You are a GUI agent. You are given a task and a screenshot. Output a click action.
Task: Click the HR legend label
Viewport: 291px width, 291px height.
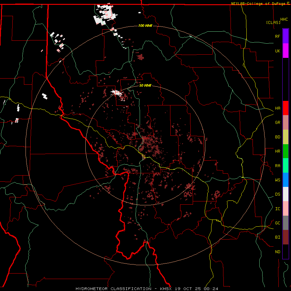(277, 151)
